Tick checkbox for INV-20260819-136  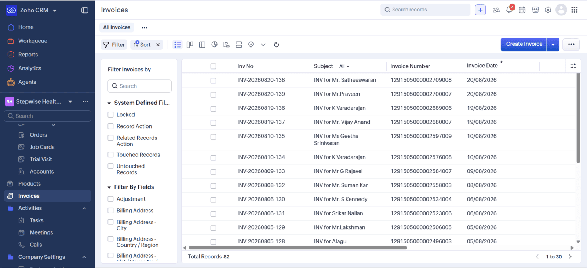[213, 109]
